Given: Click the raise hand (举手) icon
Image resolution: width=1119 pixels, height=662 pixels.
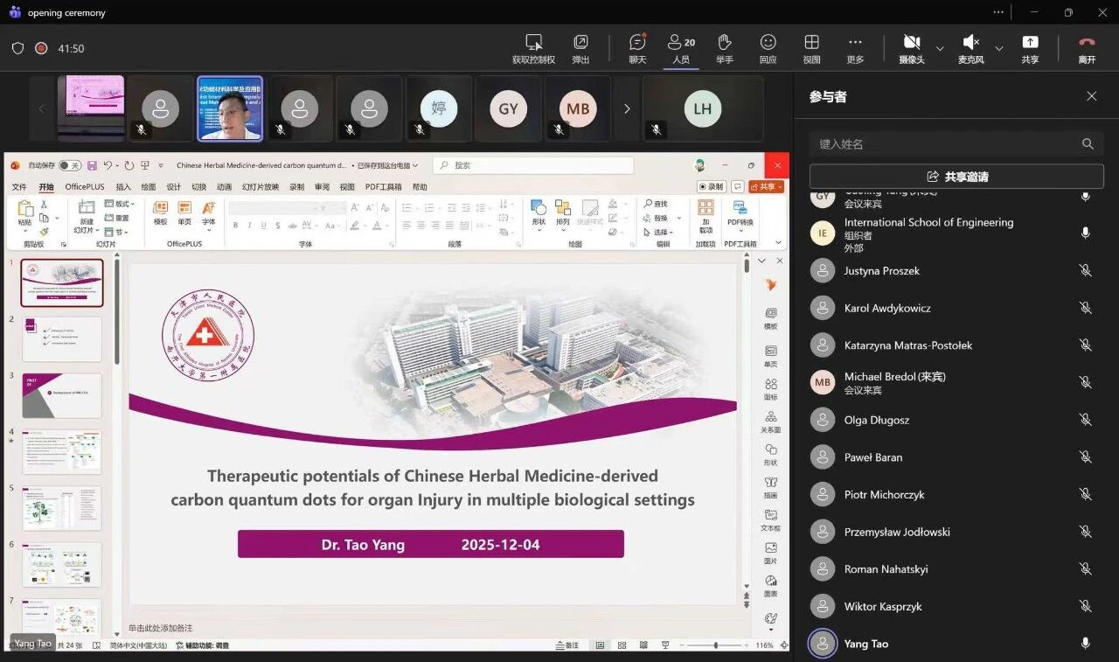Looking at the screenshot, I should pos(724,48).
